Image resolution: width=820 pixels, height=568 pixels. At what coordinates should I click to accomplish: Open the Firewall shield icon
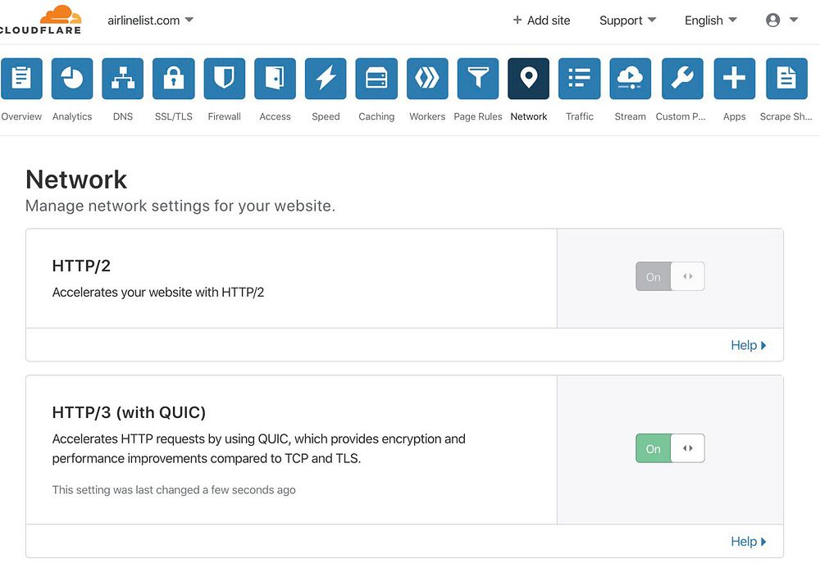tap(225, 79)
